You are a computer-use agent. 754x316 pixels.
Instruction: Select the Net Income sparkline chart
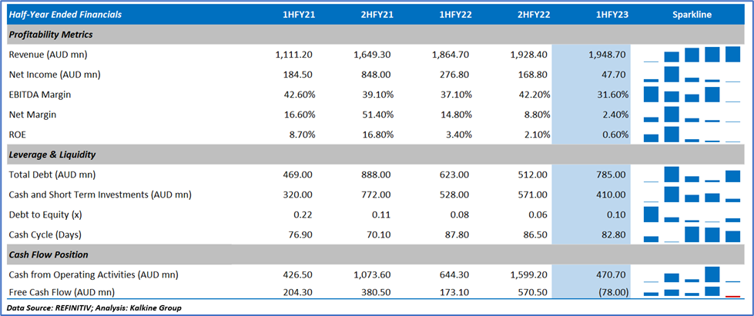coord(691,75)
